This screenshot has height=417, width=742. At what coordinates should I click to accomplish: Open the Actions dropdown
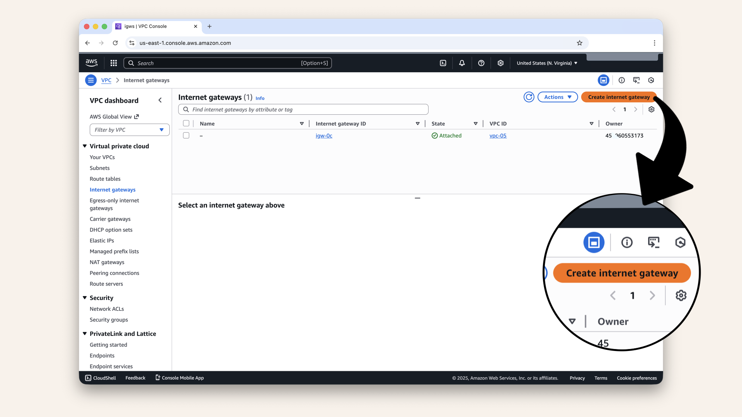(x=557, y=97)
